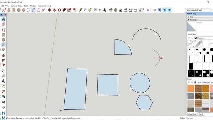The image size is (213, 120).
Task: Select the Dimension tool
Action: tap(85, 10)
